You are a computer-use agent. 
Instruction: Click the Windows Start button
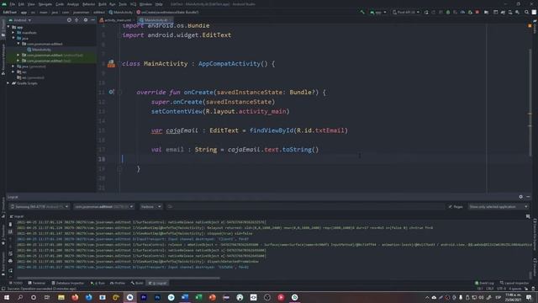[7, 297]
